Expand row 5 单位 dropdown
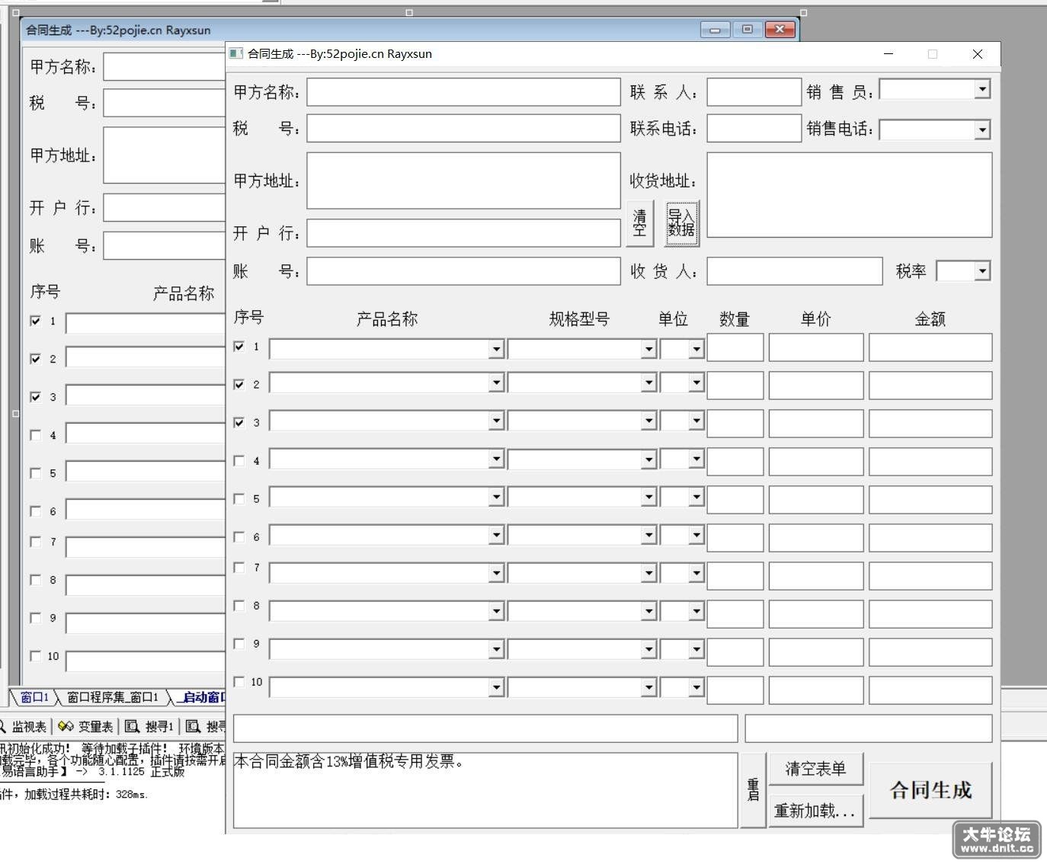The height and width of the screenshot is (864, 1047). [x=696, y=497]
